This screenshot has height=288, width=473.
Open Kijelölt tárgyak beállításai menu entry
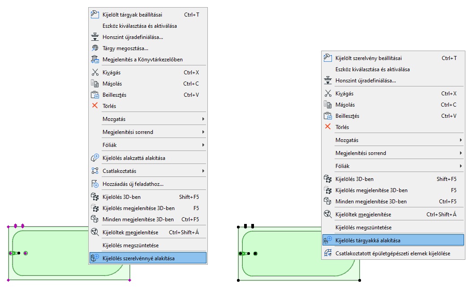tap(148, 14)
